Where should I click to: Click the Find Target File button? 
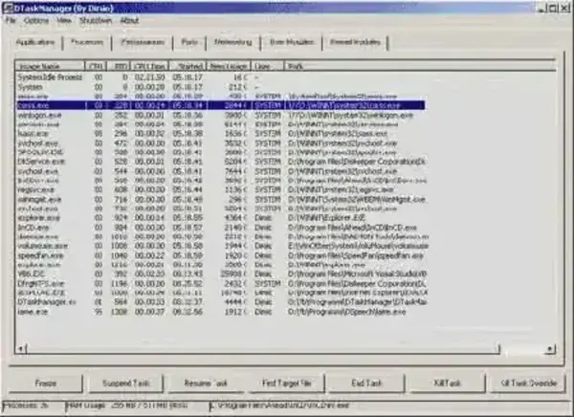click(287, 384)
